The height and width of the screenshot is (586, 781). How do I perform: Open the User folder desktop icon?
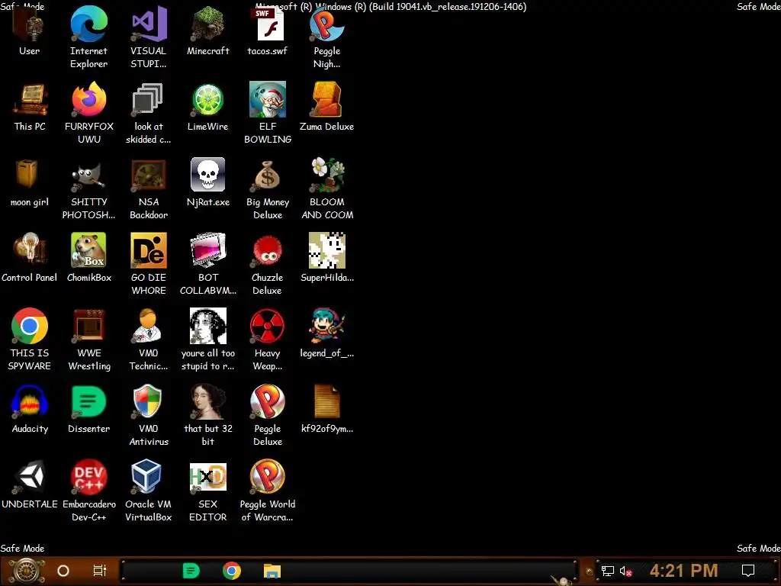click(x=30, y=25)
